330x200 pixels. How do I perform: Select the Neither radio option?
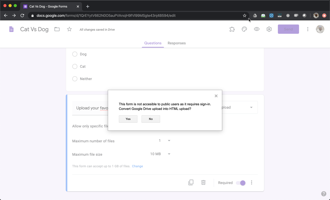click(x=75, y=79)
